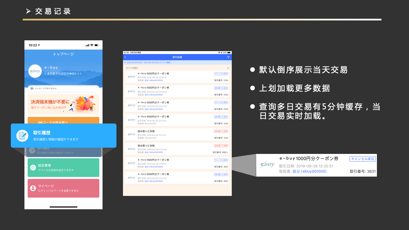Tap the speaker icon in message bar

point(32,88)
